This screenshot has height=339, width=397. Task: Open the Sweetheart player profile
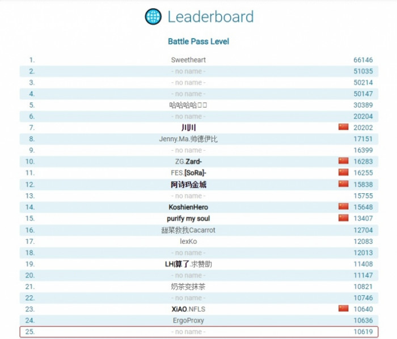(x=188, y=60)
